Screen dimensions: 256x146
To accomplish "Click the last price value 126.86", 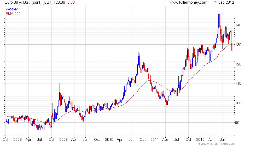I will (59, 2).
